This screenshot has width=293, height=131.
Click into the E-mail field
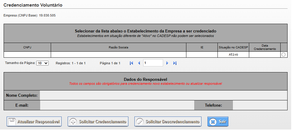point(117,105)
